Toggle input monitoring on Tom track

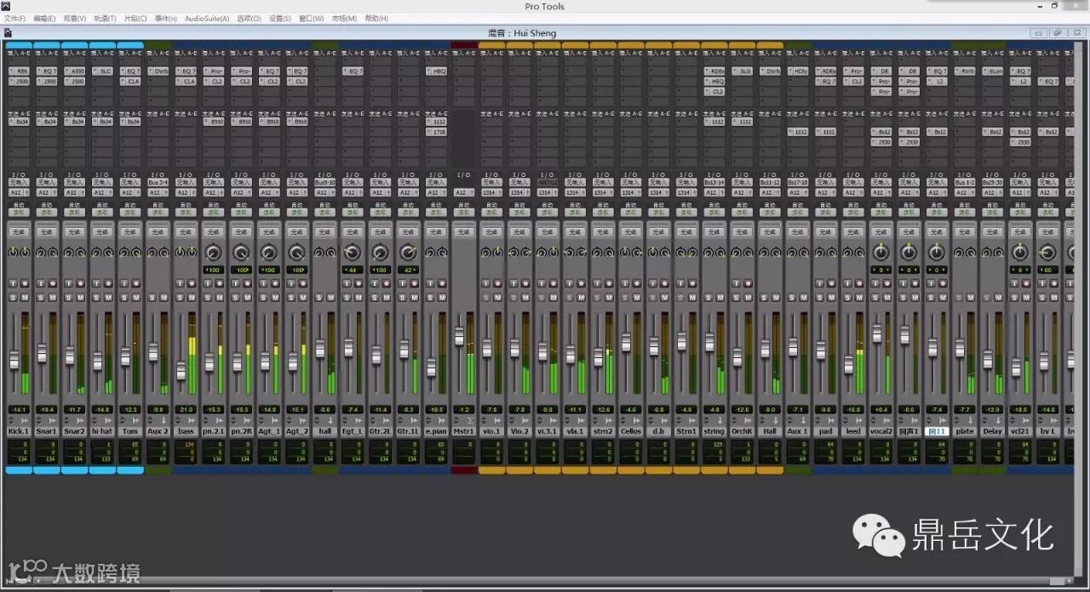(x=123, y=282)
